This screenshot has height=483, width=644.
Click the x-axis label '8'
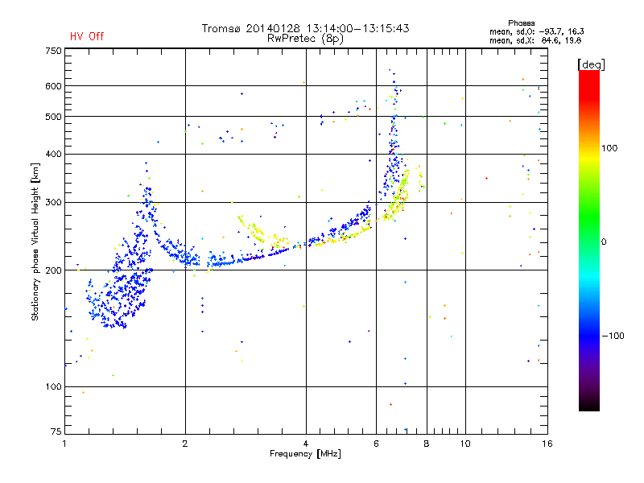(x=427, y=444)
